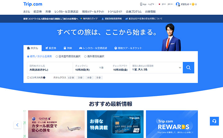
Task: Switch to the 現地ツアー&チケット search tab
Action: pyautogui.click(x=128, y=48)
